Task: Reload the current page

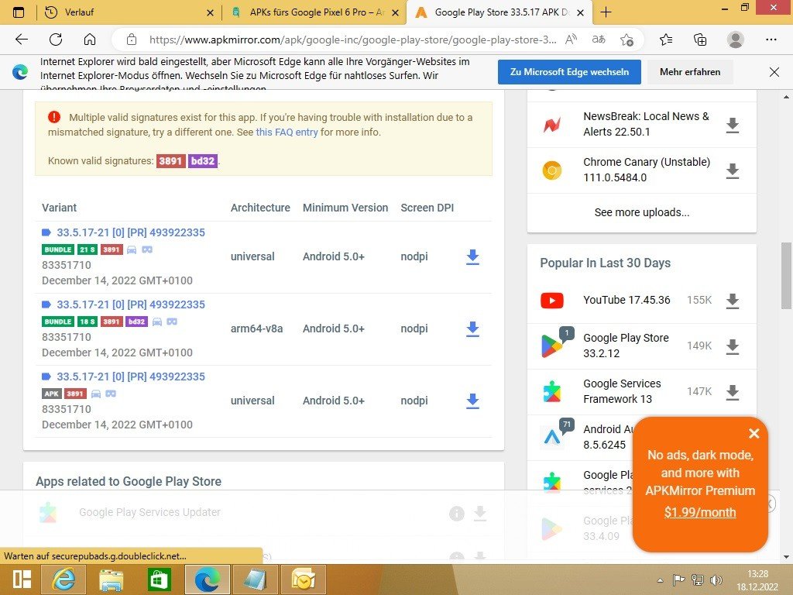Action: [56, 40]
